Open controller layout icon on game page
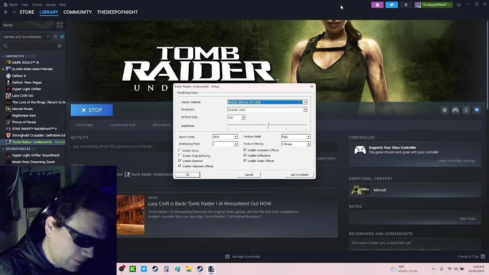The image size is (489, 275). tap(455, 110)
